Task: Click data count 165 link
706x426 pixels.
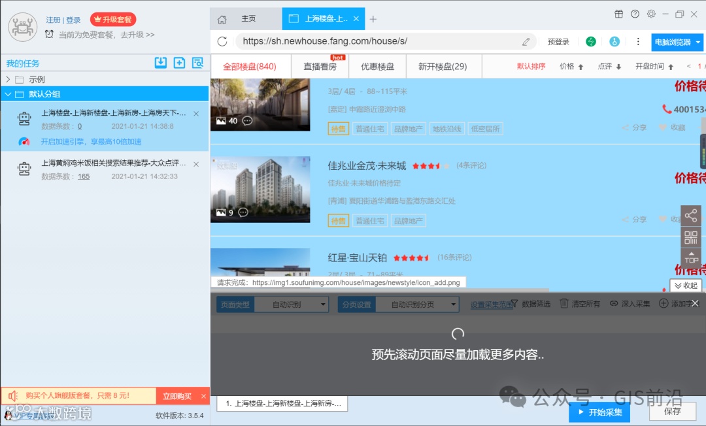Action: tap(84, 176)
